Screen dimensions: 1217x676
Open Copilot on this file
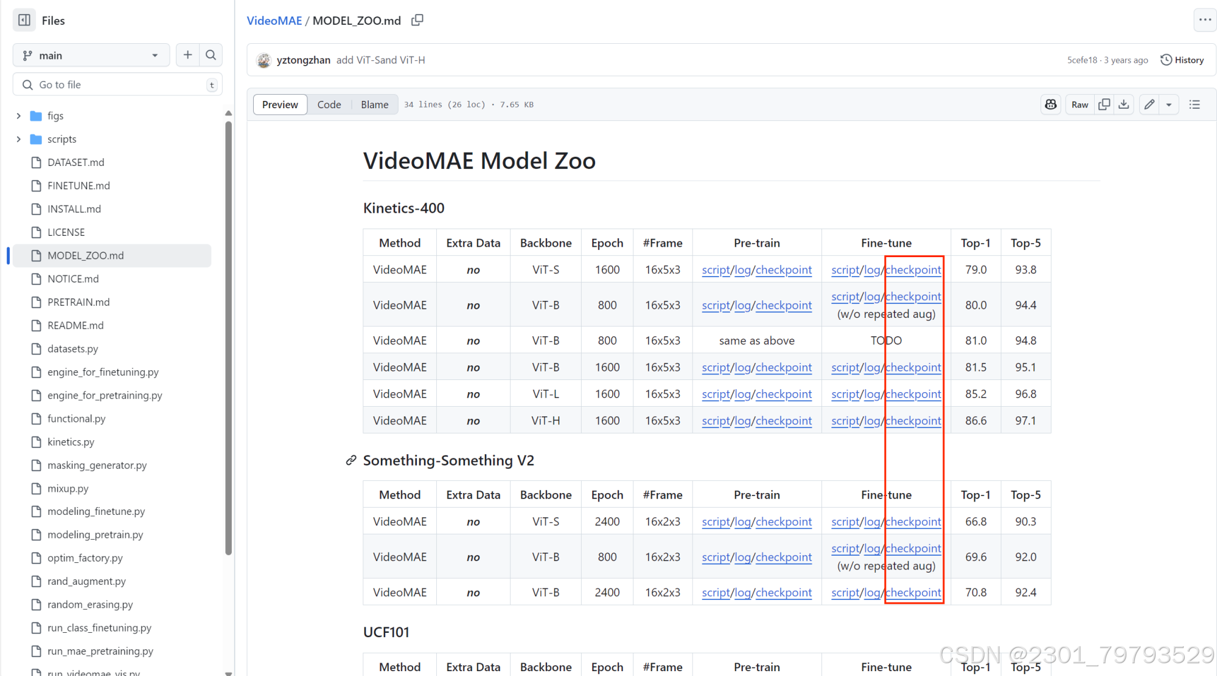[x=1051, y=104]
